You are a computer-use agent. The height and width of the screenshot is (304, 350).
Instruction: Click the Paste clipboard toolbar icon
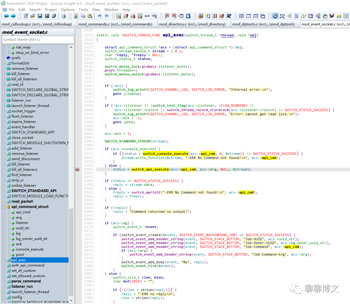click(x=90, y=16)
